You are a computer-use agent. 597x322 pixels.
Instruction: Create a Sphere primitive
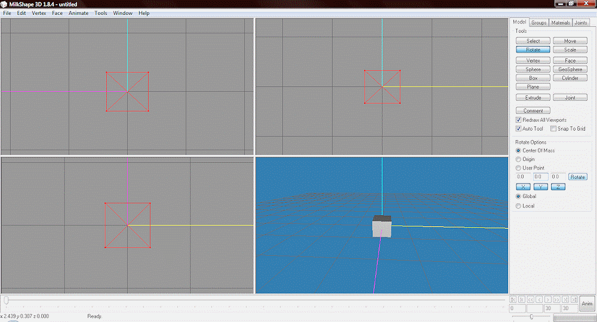[x=533, y=69]
